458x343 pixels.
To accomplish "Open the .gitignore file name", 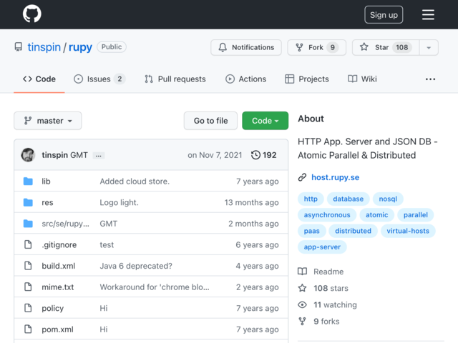I will 59,245.
